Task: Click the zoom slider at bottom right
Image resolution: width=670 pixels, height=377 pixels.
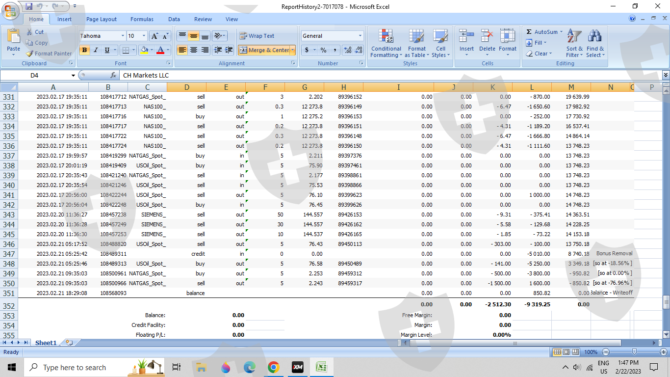Action: coord(634,352)
